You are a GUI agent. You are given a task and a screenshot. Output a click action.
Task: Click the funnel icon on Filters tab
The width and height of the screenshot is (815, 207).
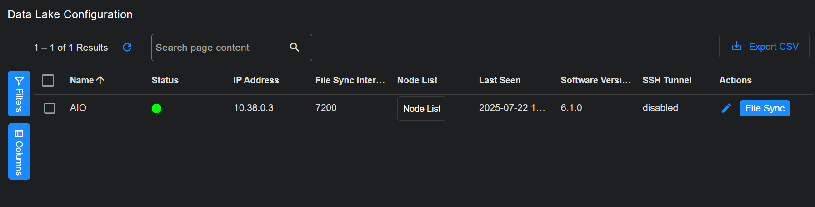coord(19,81)
